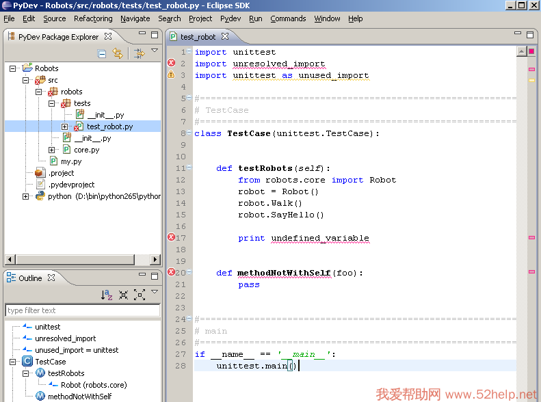This screenshot has height=402, width=541.
Task: Select the .project file
Action: 61,173
